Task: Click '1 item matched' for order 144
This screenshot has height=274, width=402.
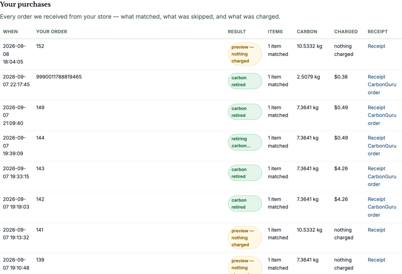Action: tap(278, 142)
